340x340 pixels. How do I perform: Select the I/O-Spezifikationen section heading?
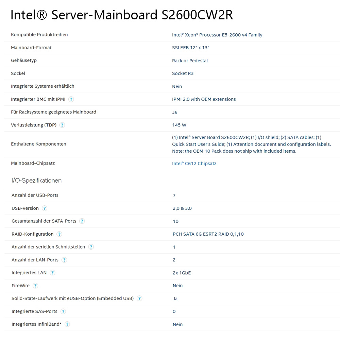click(36, 181)
